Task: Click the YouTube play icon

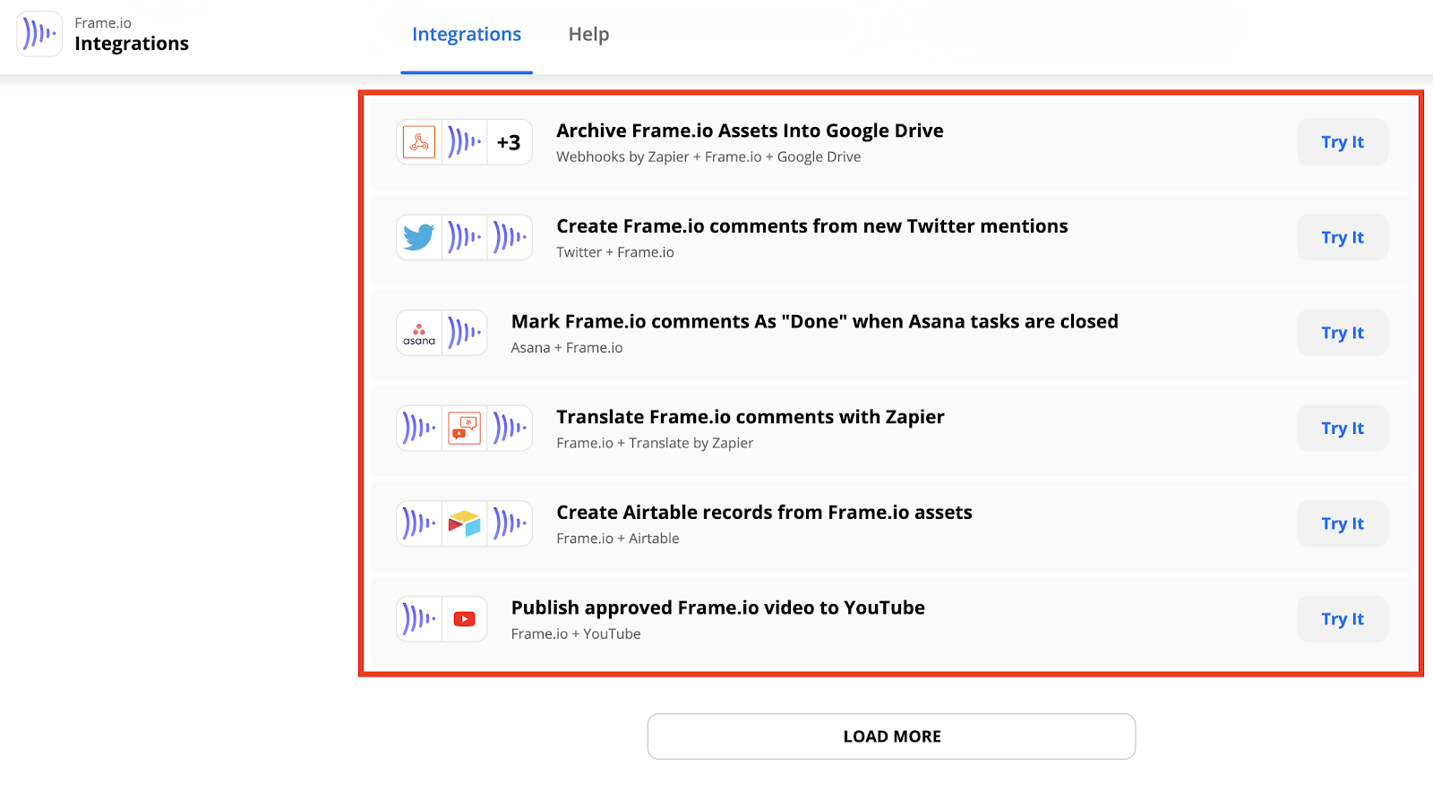Action: 464,619
